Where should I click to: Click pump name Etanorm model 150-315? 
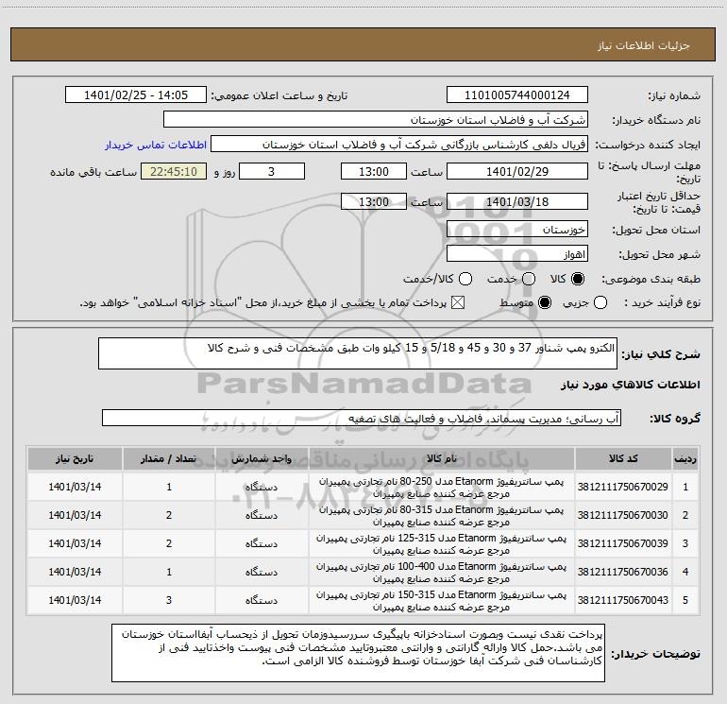click(442, 600)
